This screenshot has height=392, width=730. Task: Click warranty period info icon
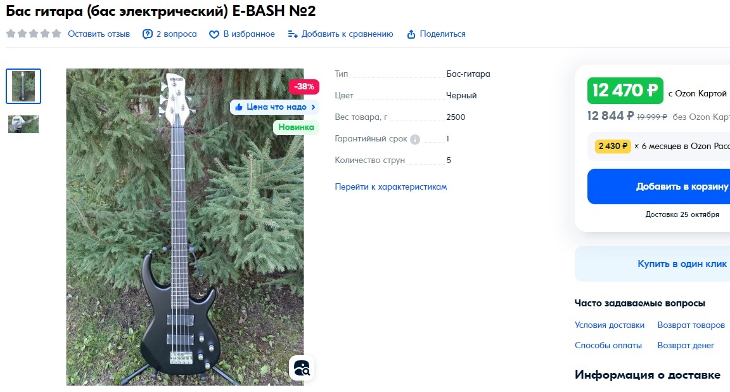click(x=415, y=139)
